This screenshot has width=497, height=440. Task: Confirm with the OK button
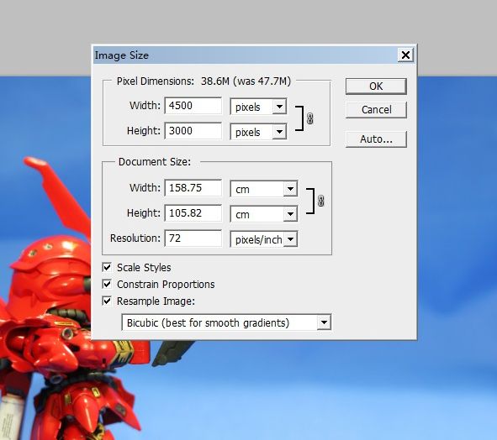(x=376, y=86)
